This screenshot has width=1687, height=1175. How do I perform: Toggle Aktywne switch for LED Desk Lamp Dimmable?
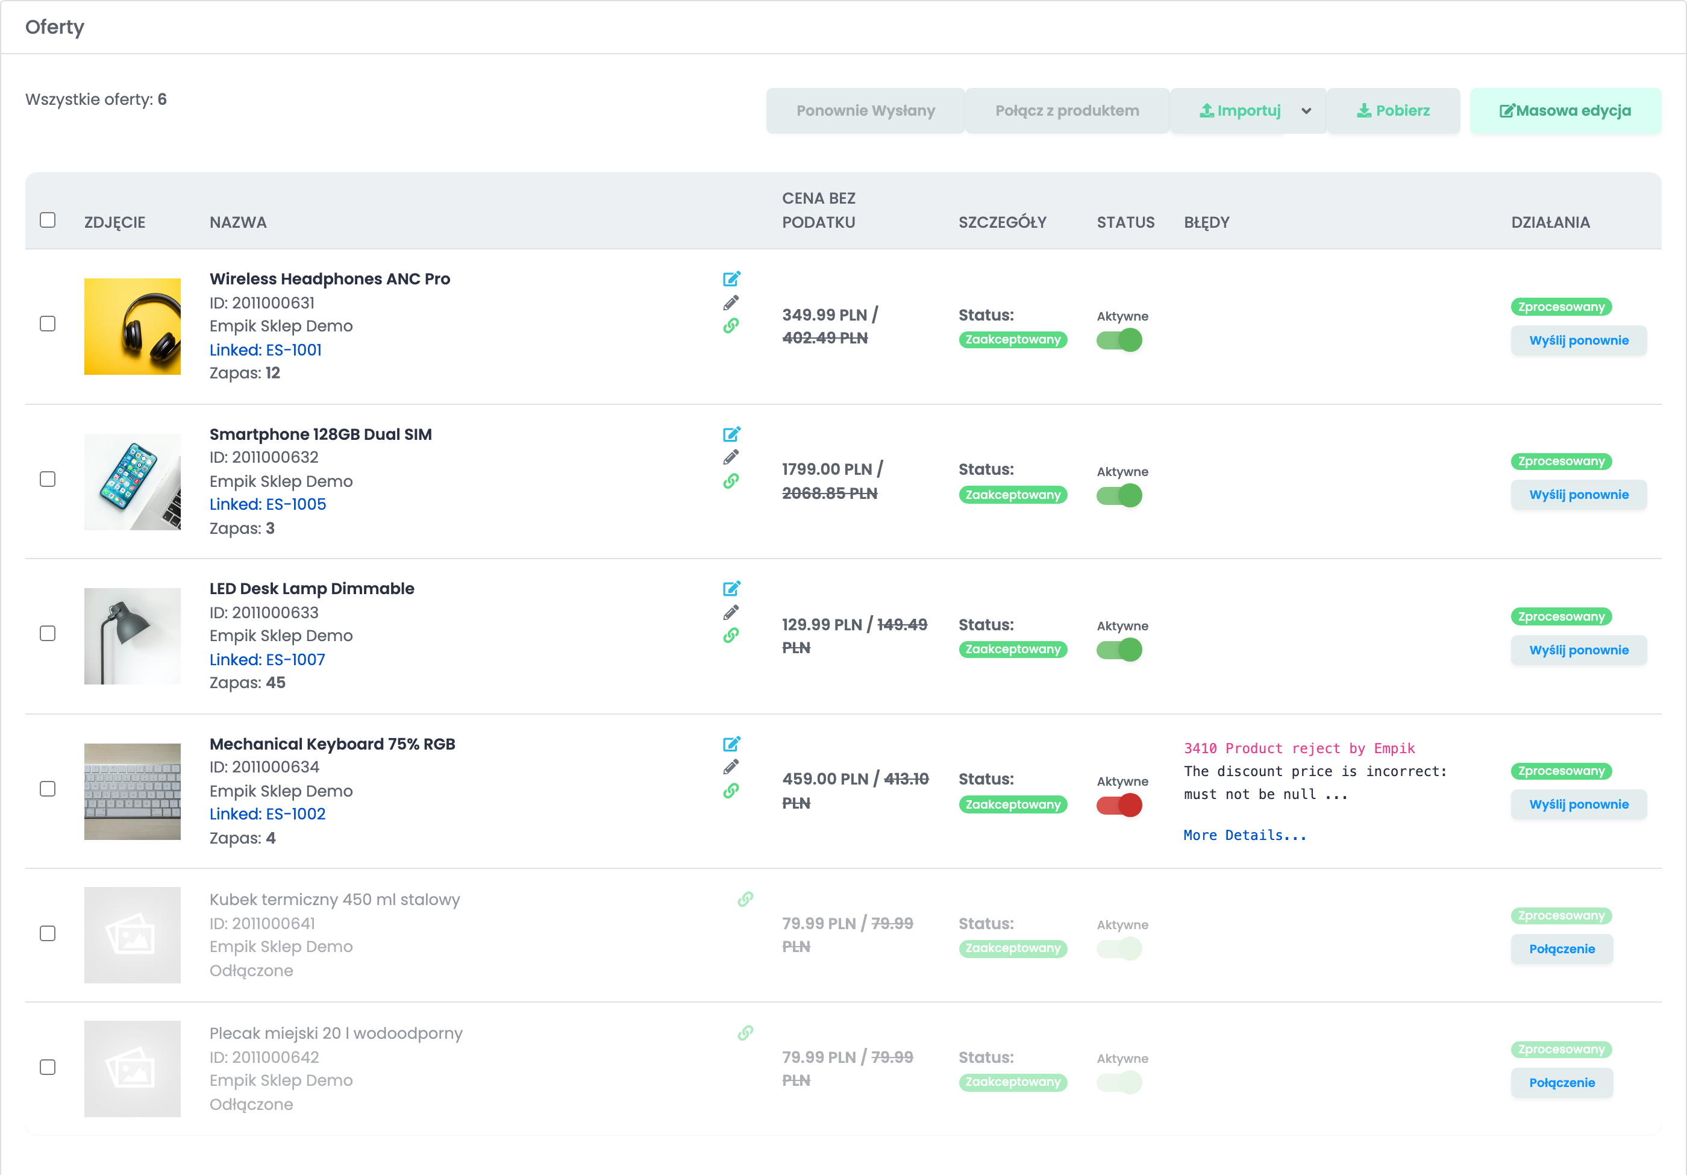click(1119, 650)
